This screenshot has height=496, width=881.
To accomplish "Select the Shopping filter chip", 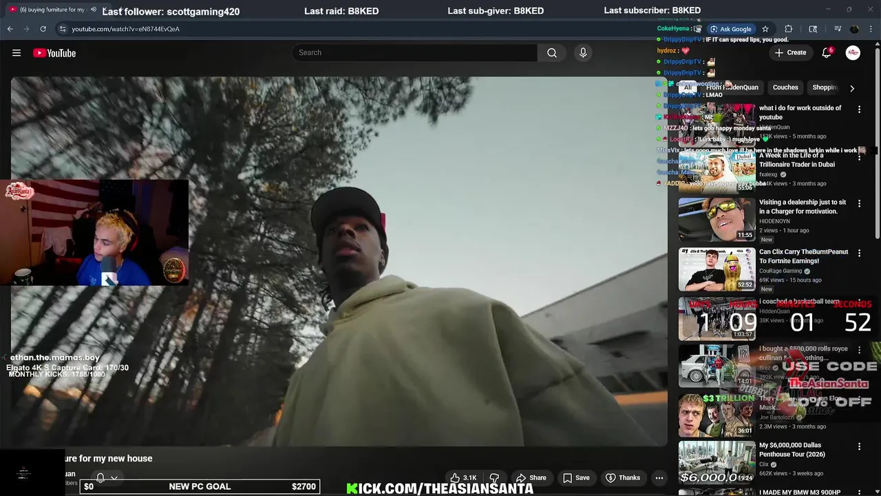I will coord(825,87).
